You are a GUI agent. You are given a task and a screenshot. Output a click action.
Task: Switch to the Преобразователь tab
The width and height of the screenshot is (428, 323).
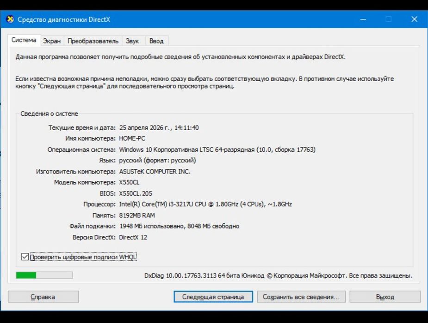[93, 41]
